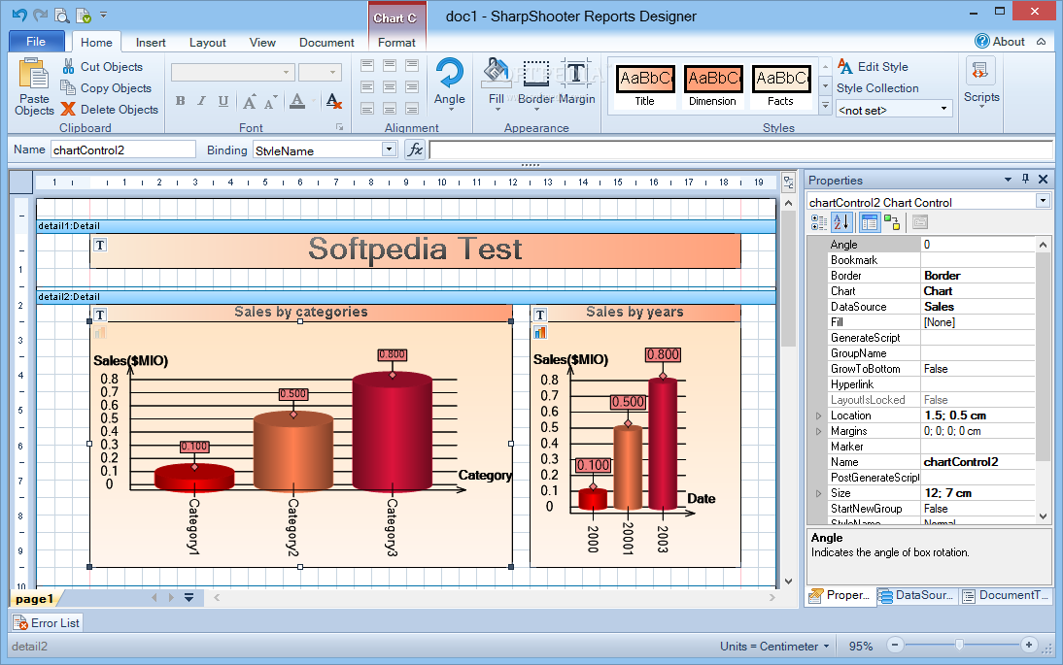Select Categorized view in Properties toolbar
This screenshot has height=665, width=1063.
[819, 222]
